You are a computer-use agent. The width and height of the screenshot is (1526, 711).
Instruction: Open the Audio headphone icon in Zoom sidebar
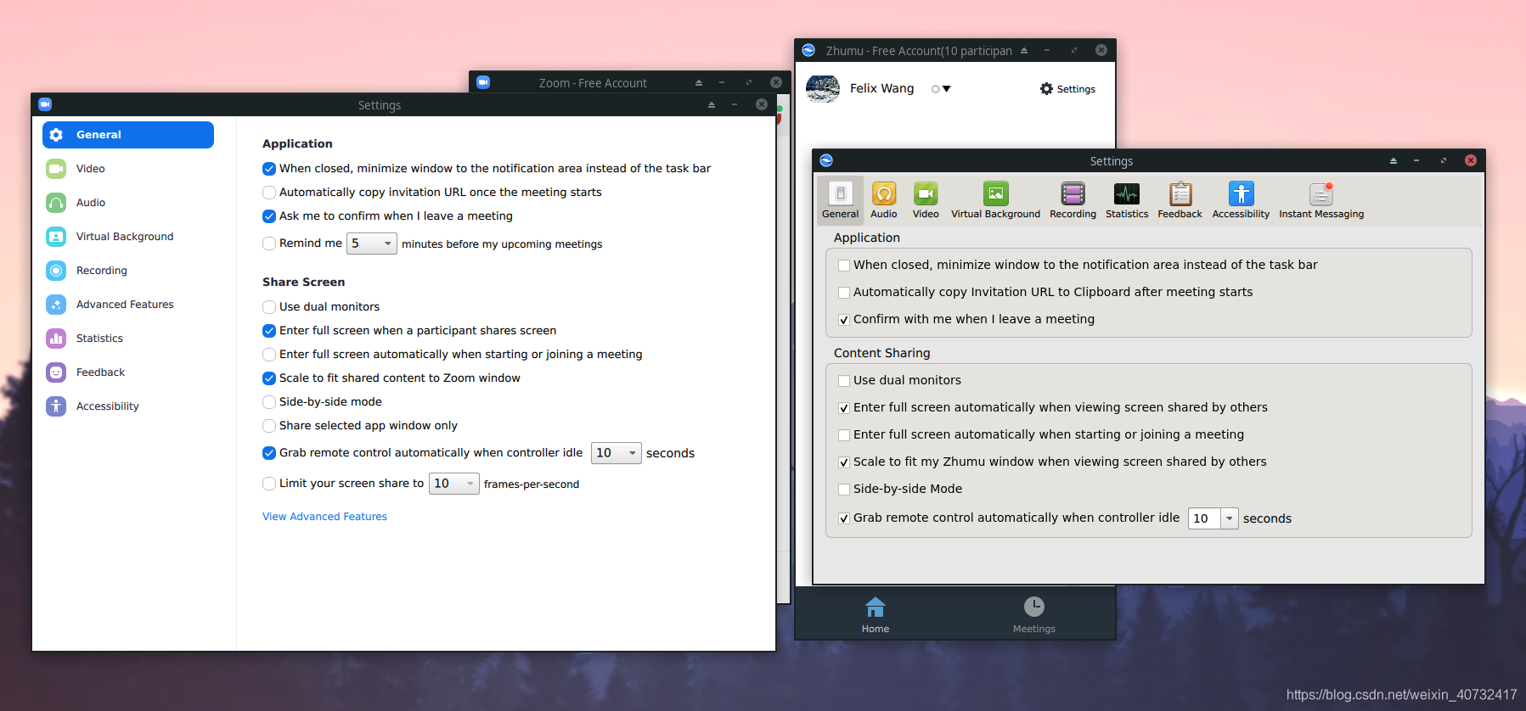[x=56, y=203]
